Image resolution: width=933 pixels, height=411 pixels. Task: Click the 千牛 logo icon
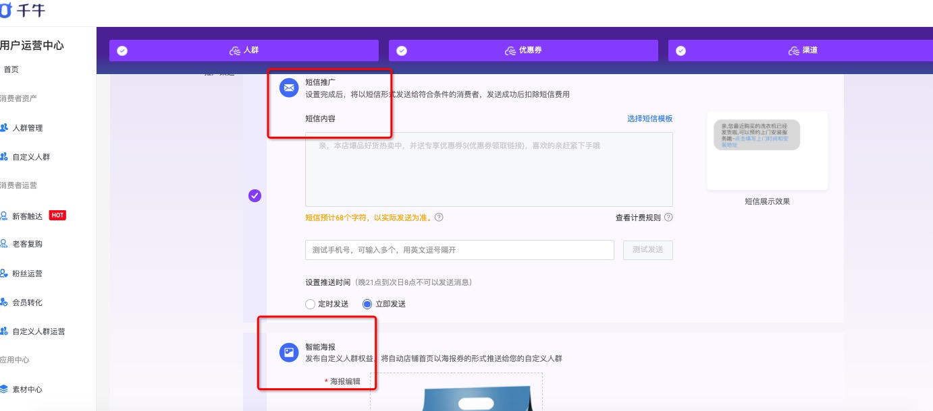(5, 10)
